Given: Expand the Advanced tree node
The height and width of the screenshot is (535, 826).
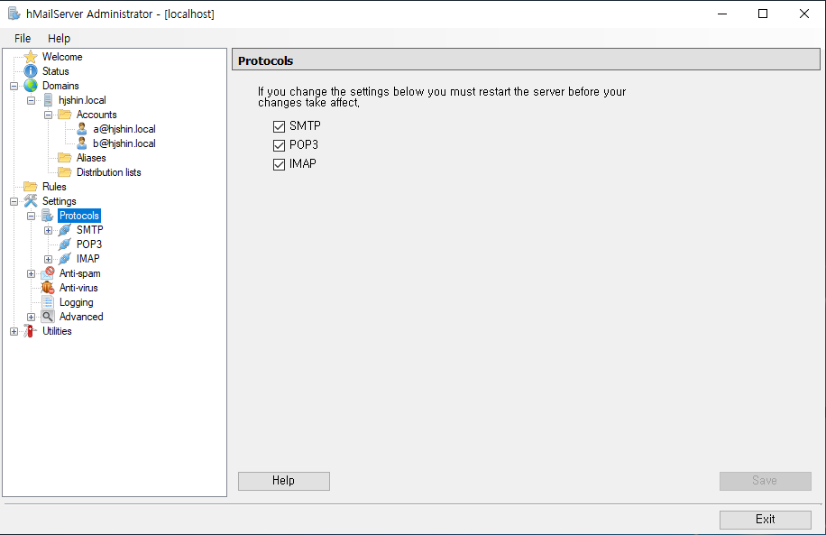Looking at the screenshot, I should point(31,317).
